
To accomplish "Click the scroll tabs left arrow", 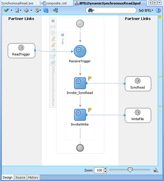I will tap(150, 3).
